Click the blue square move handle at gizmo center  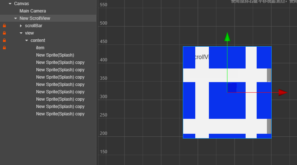(x=232, y=87)
